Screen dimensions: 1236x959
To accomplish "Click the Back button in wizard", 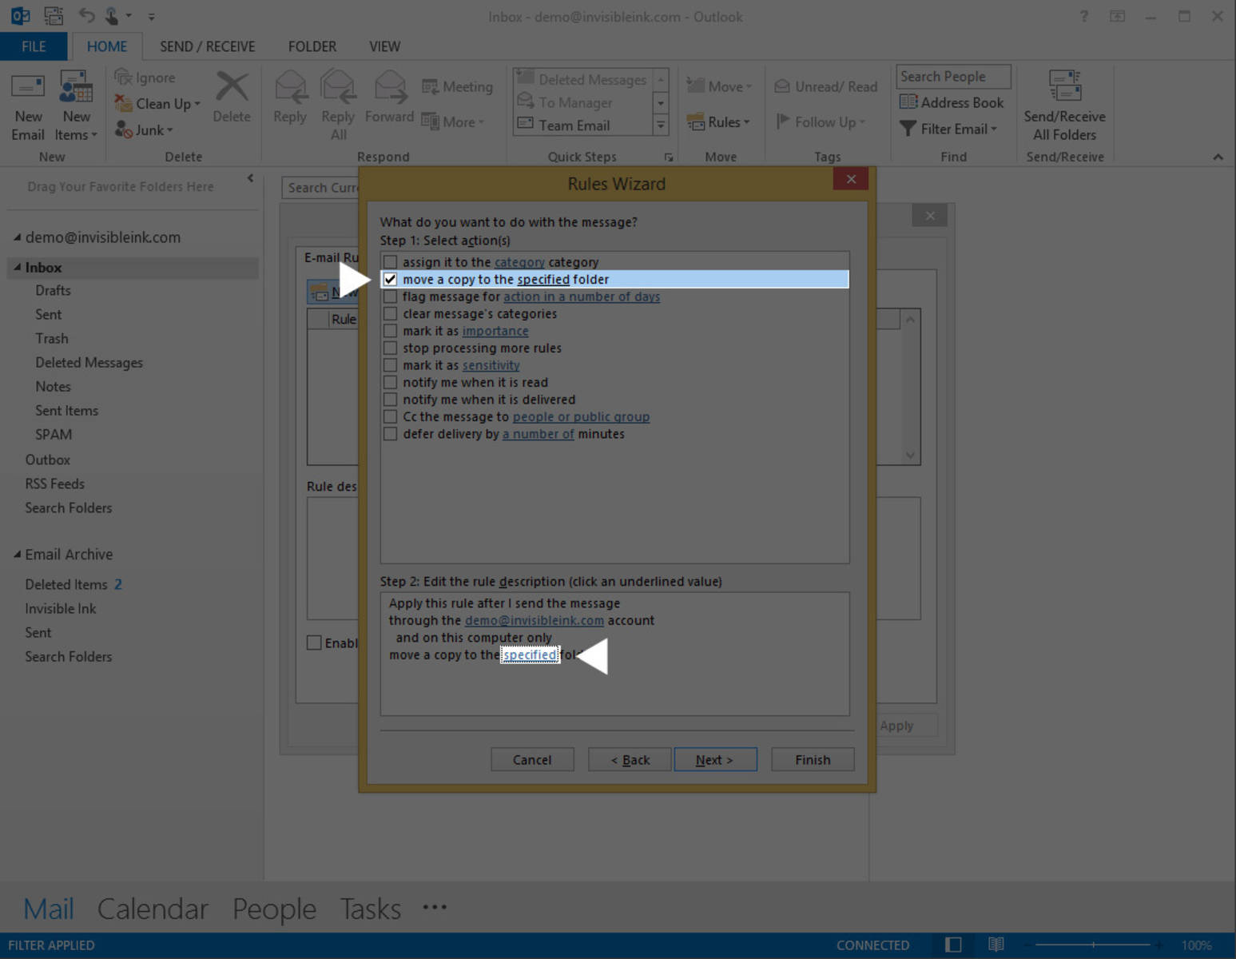I will pos(630,759).
